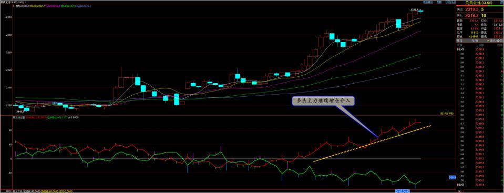
Task: Click the blue value tag on the indicator axis
Action: coord(453,177)
